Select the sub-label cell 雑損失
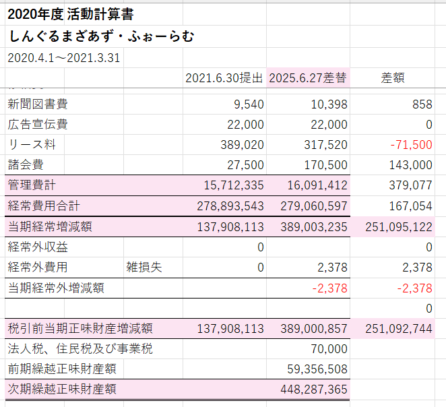The image size is (446, 407). (x=144, y=267)
